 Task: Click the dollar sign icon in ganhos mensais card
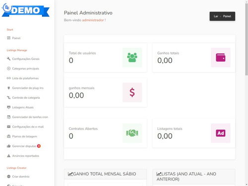pos(132,92)
